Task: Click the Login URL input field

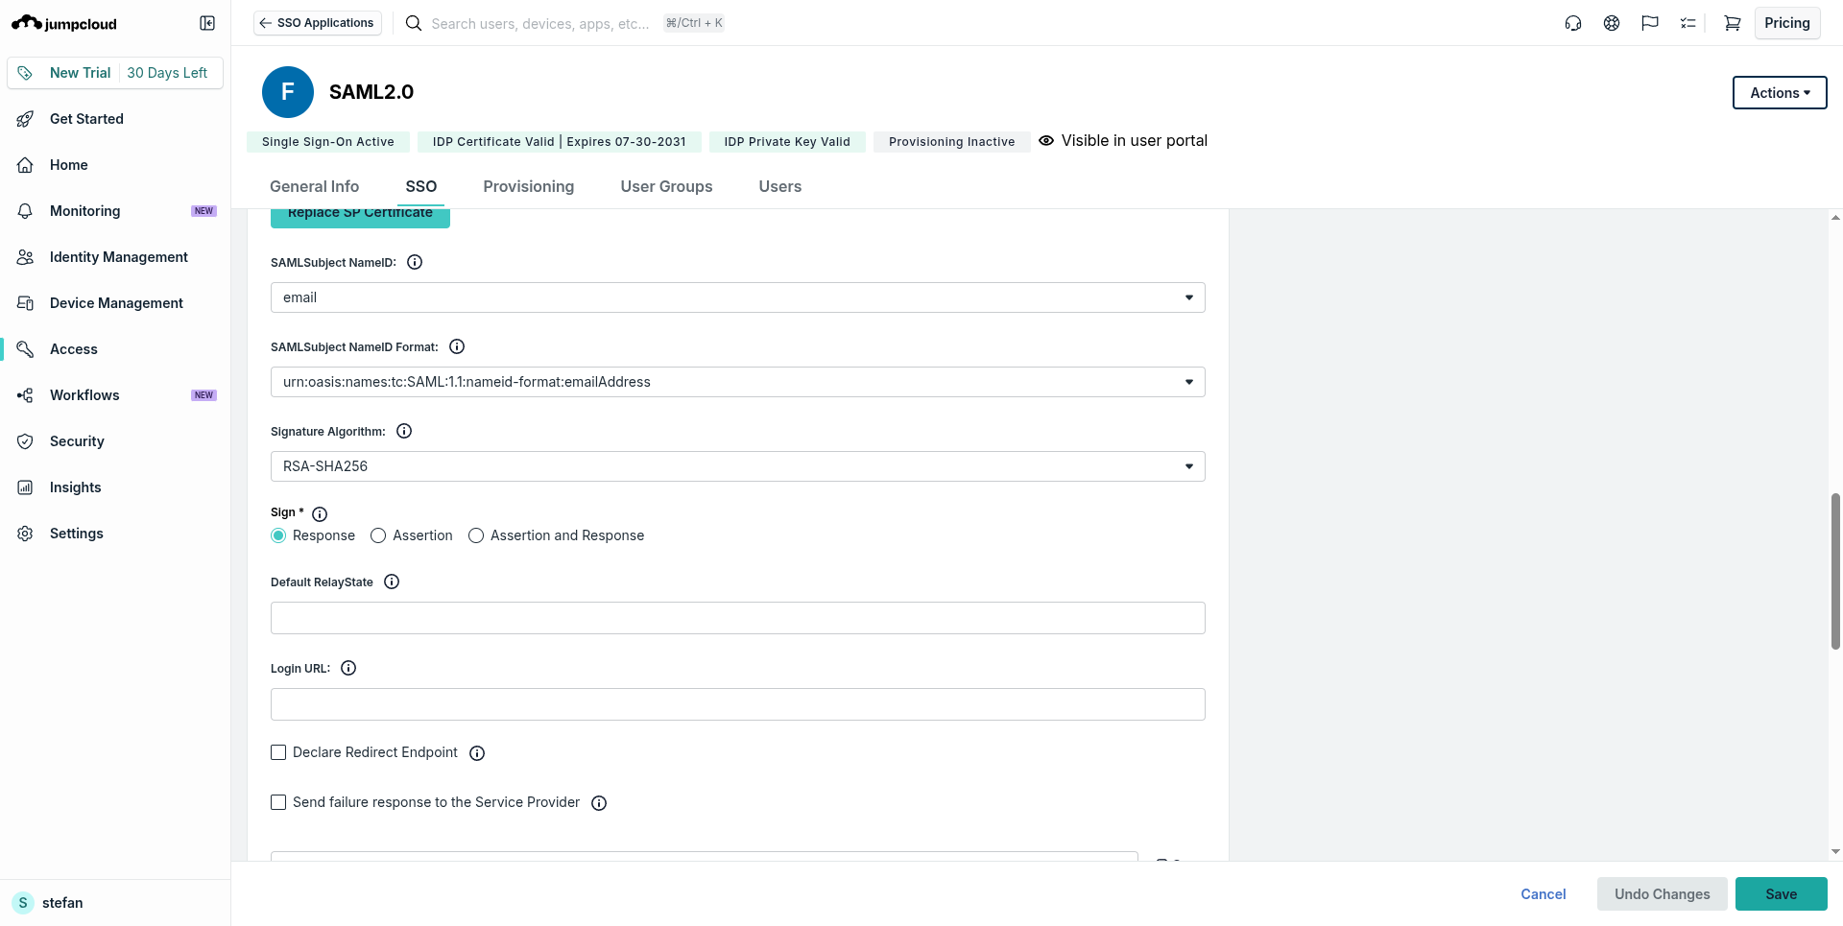Action: 737,704
